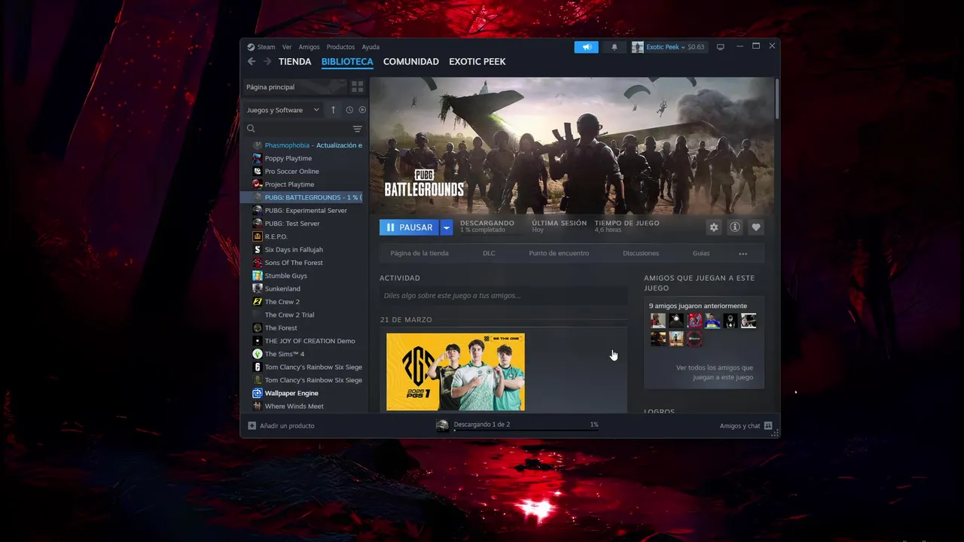
Task: Expand the Juegos y Software dropdown
Action: pyautogui.click(x=283, y=110)
